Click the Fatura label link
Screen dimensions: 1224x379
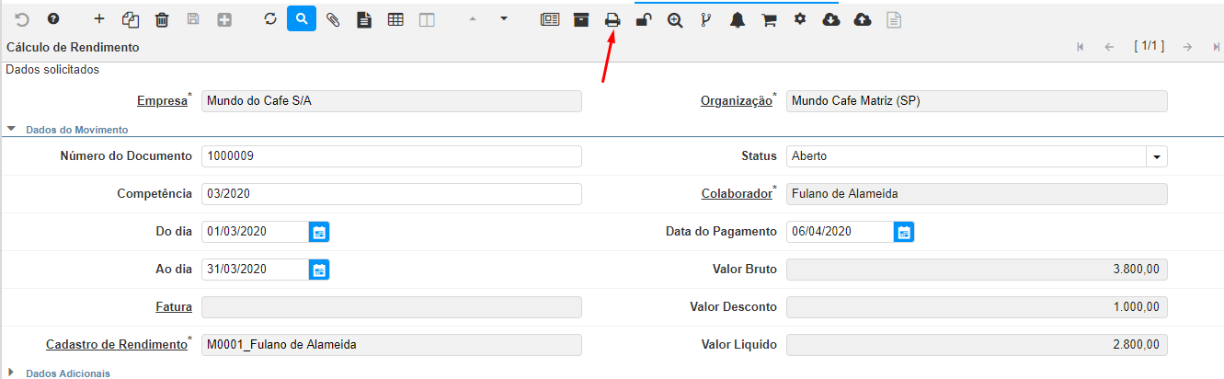(174, 307)
